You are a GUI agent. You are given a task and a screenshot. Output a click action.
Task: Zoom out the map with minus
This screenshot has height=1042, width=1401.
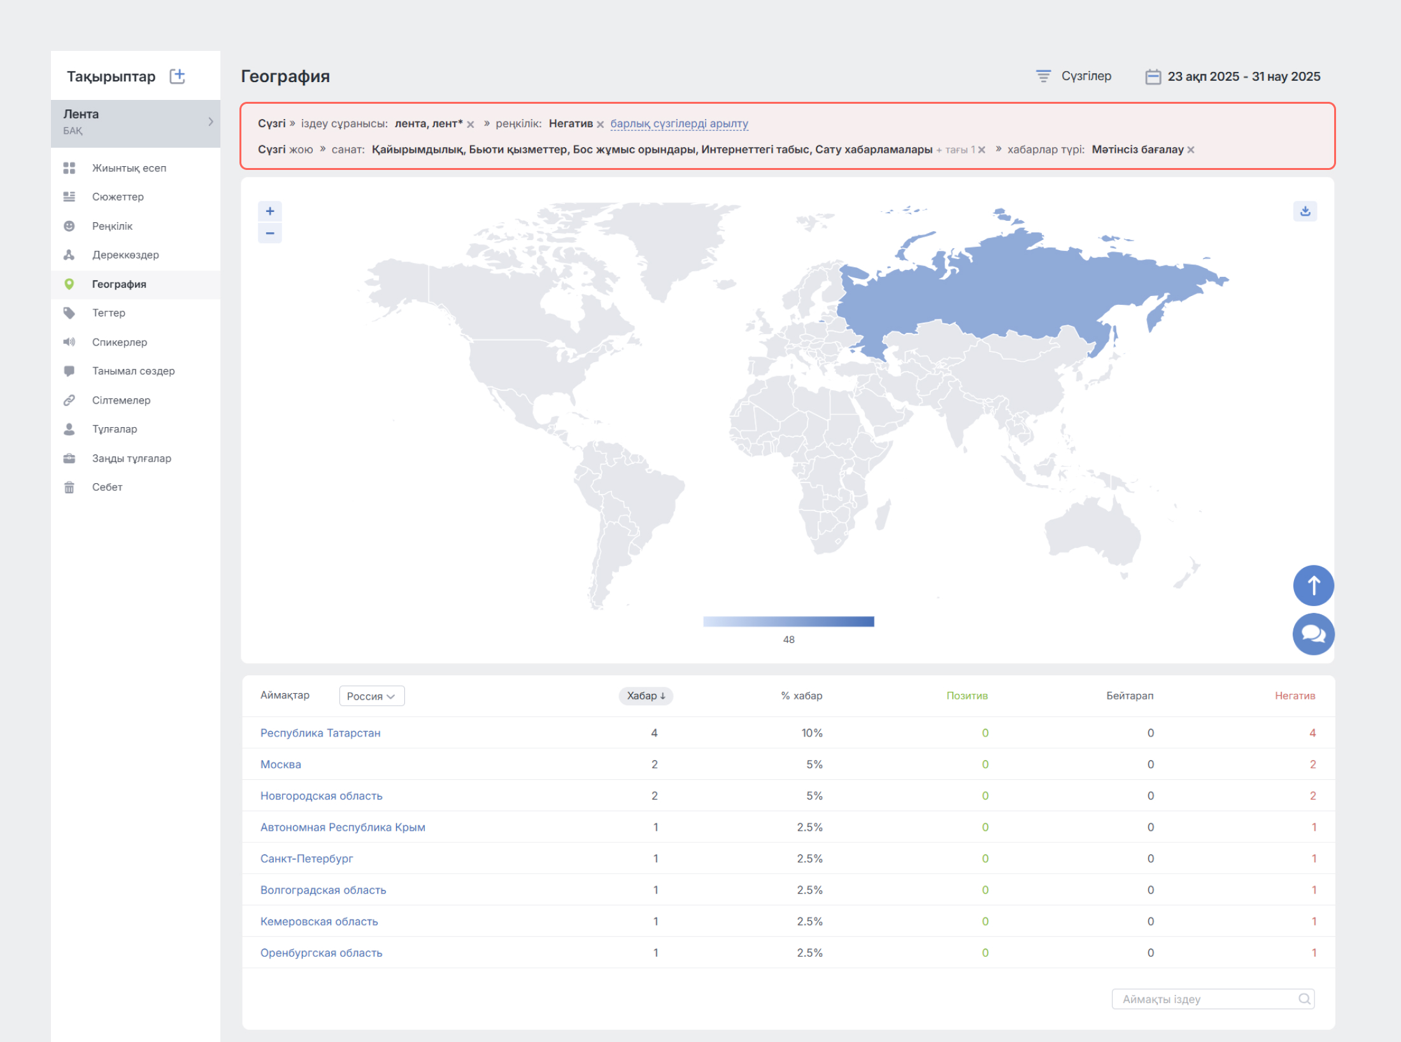point(270,233)
